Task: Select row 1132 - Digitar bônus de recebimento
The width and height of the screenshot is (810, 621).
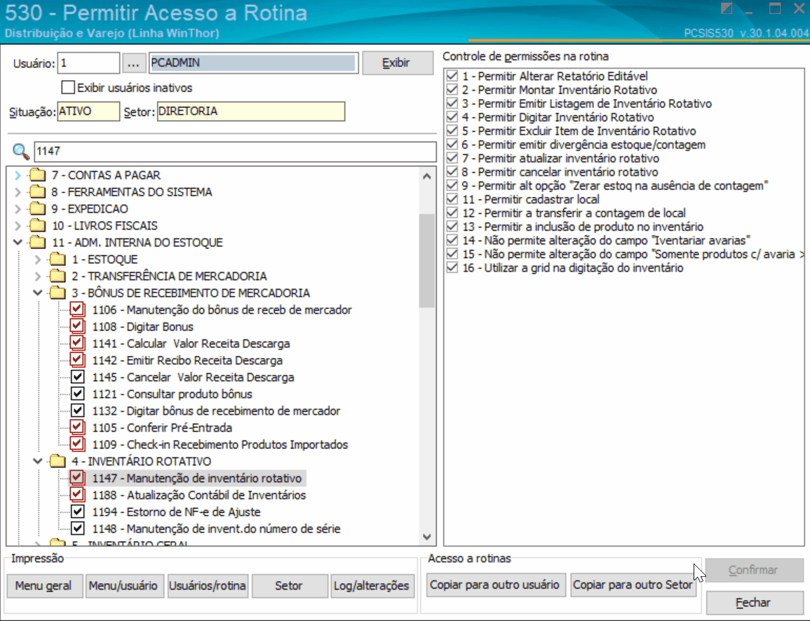Action: [216, 410]
